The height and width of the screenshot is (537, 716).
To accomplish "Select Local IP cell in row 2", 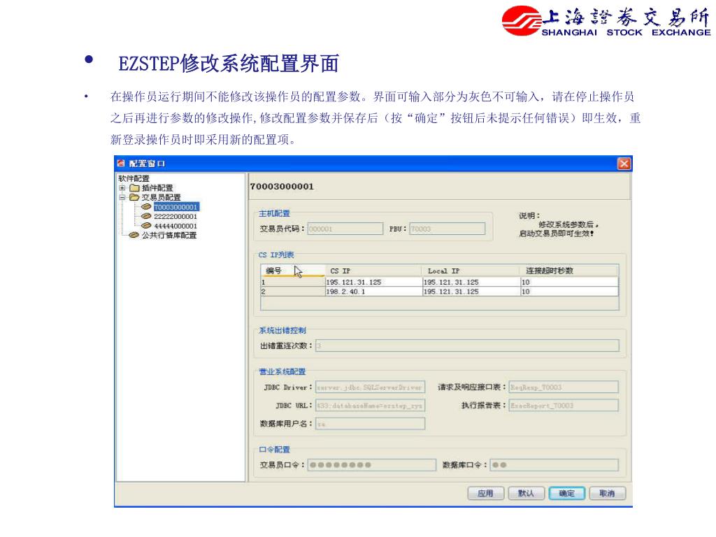I will 471,292.
